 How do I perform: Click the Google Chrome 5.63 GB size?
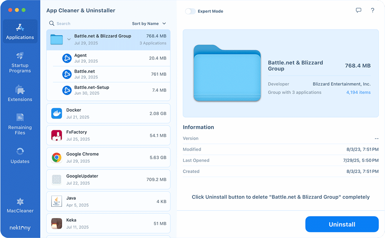[158, 157]
